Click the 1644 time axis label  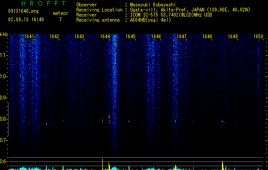click(x=105, y=37)
